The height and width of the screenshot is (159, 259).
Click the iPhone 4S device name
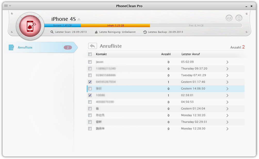64,19
